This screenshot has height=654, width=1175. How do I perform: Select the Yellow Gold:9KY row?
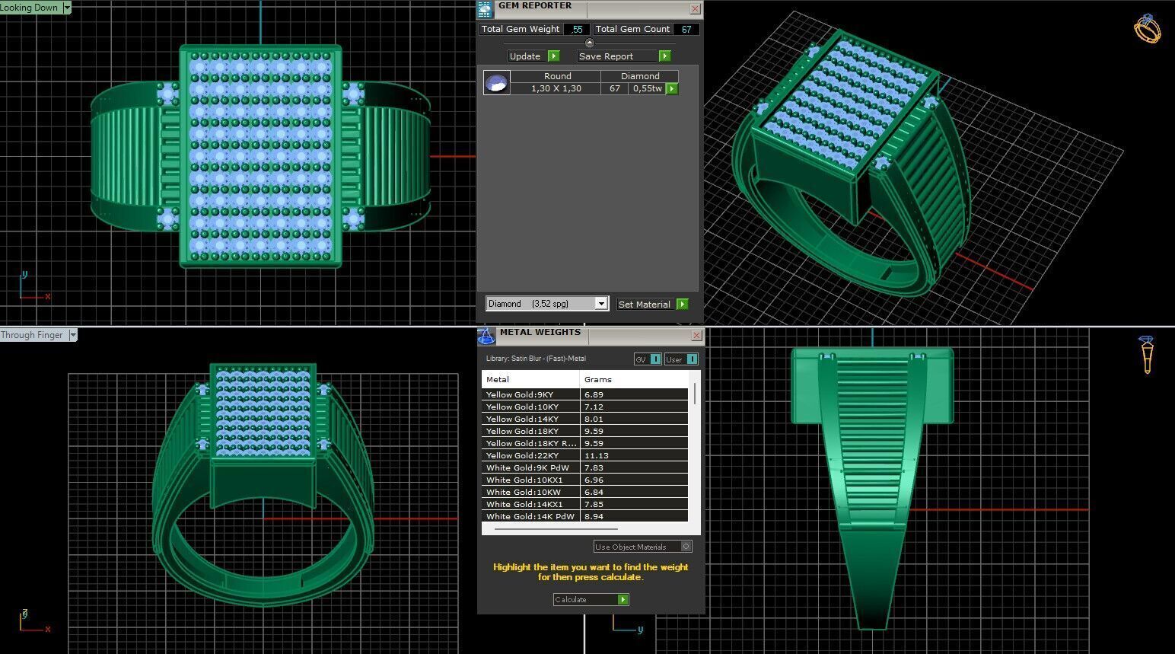[584, 394]
